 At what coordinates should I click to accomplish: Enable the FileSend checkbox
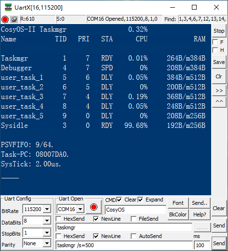(x=134, y=219)
